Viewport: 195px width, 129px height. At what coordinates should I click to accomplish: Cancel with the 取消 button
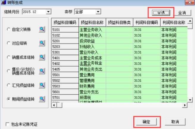(x=175, y=122)
